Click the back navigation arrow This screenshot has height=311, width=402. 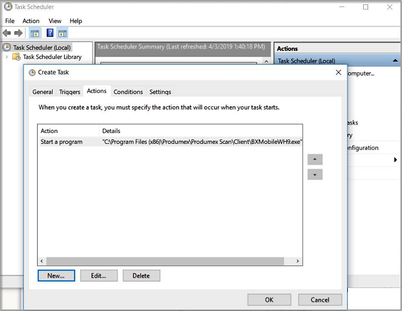[6, 33]
